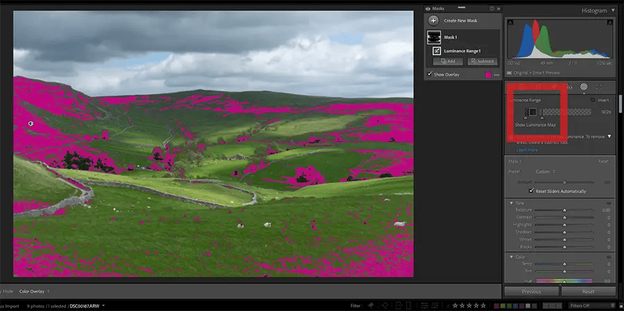Open the Learn more link

pos(527,150)
